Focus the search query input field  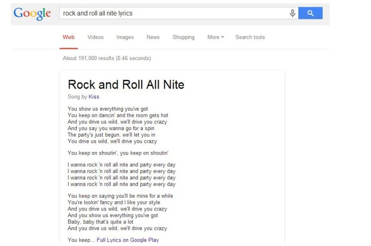173,13
